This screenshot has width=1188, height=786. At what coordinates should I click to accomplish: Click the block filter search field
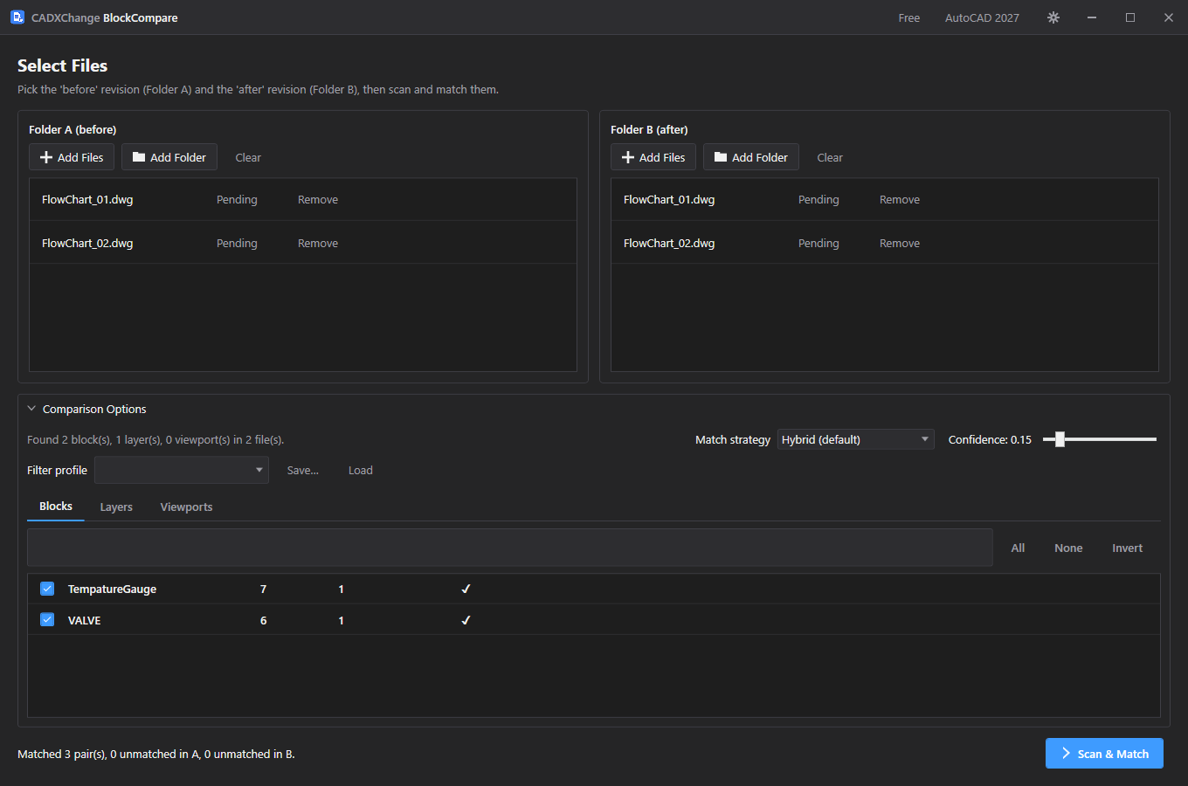510,548
